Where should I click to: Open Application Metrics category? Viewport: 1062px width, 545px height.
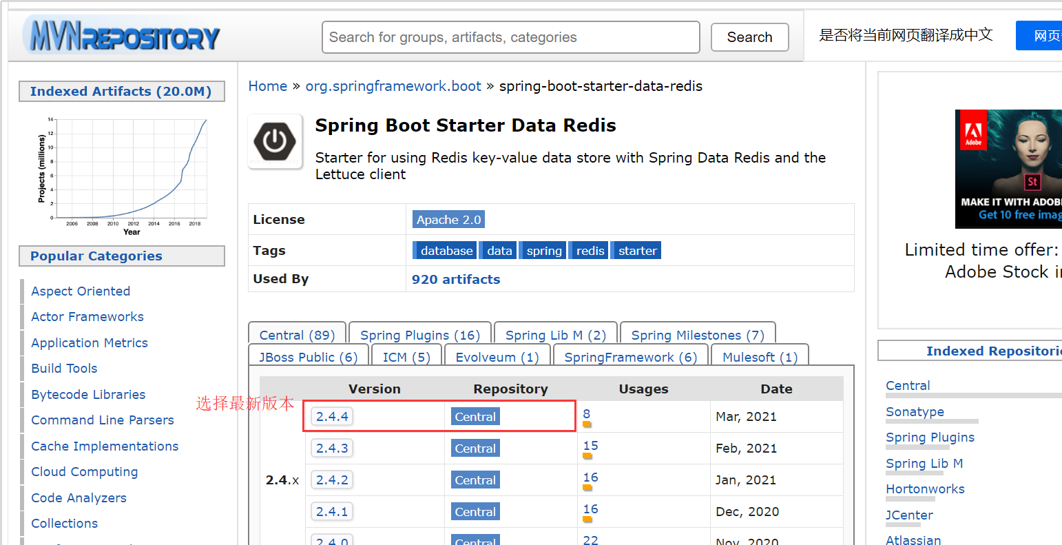pyautogui.click(x=90, y=343)
